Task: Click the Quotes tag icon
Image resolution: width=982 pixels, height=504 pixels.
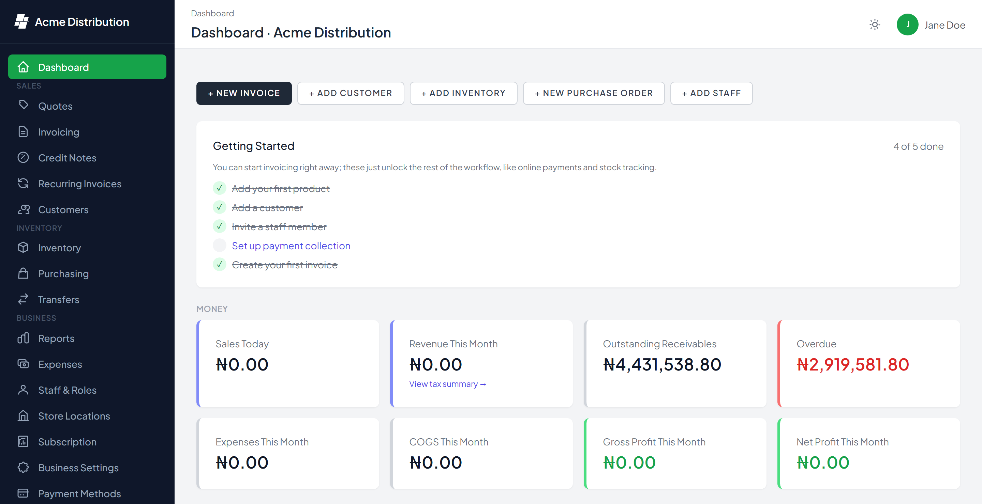Action: pyautogui.click(x=23, y=105)
